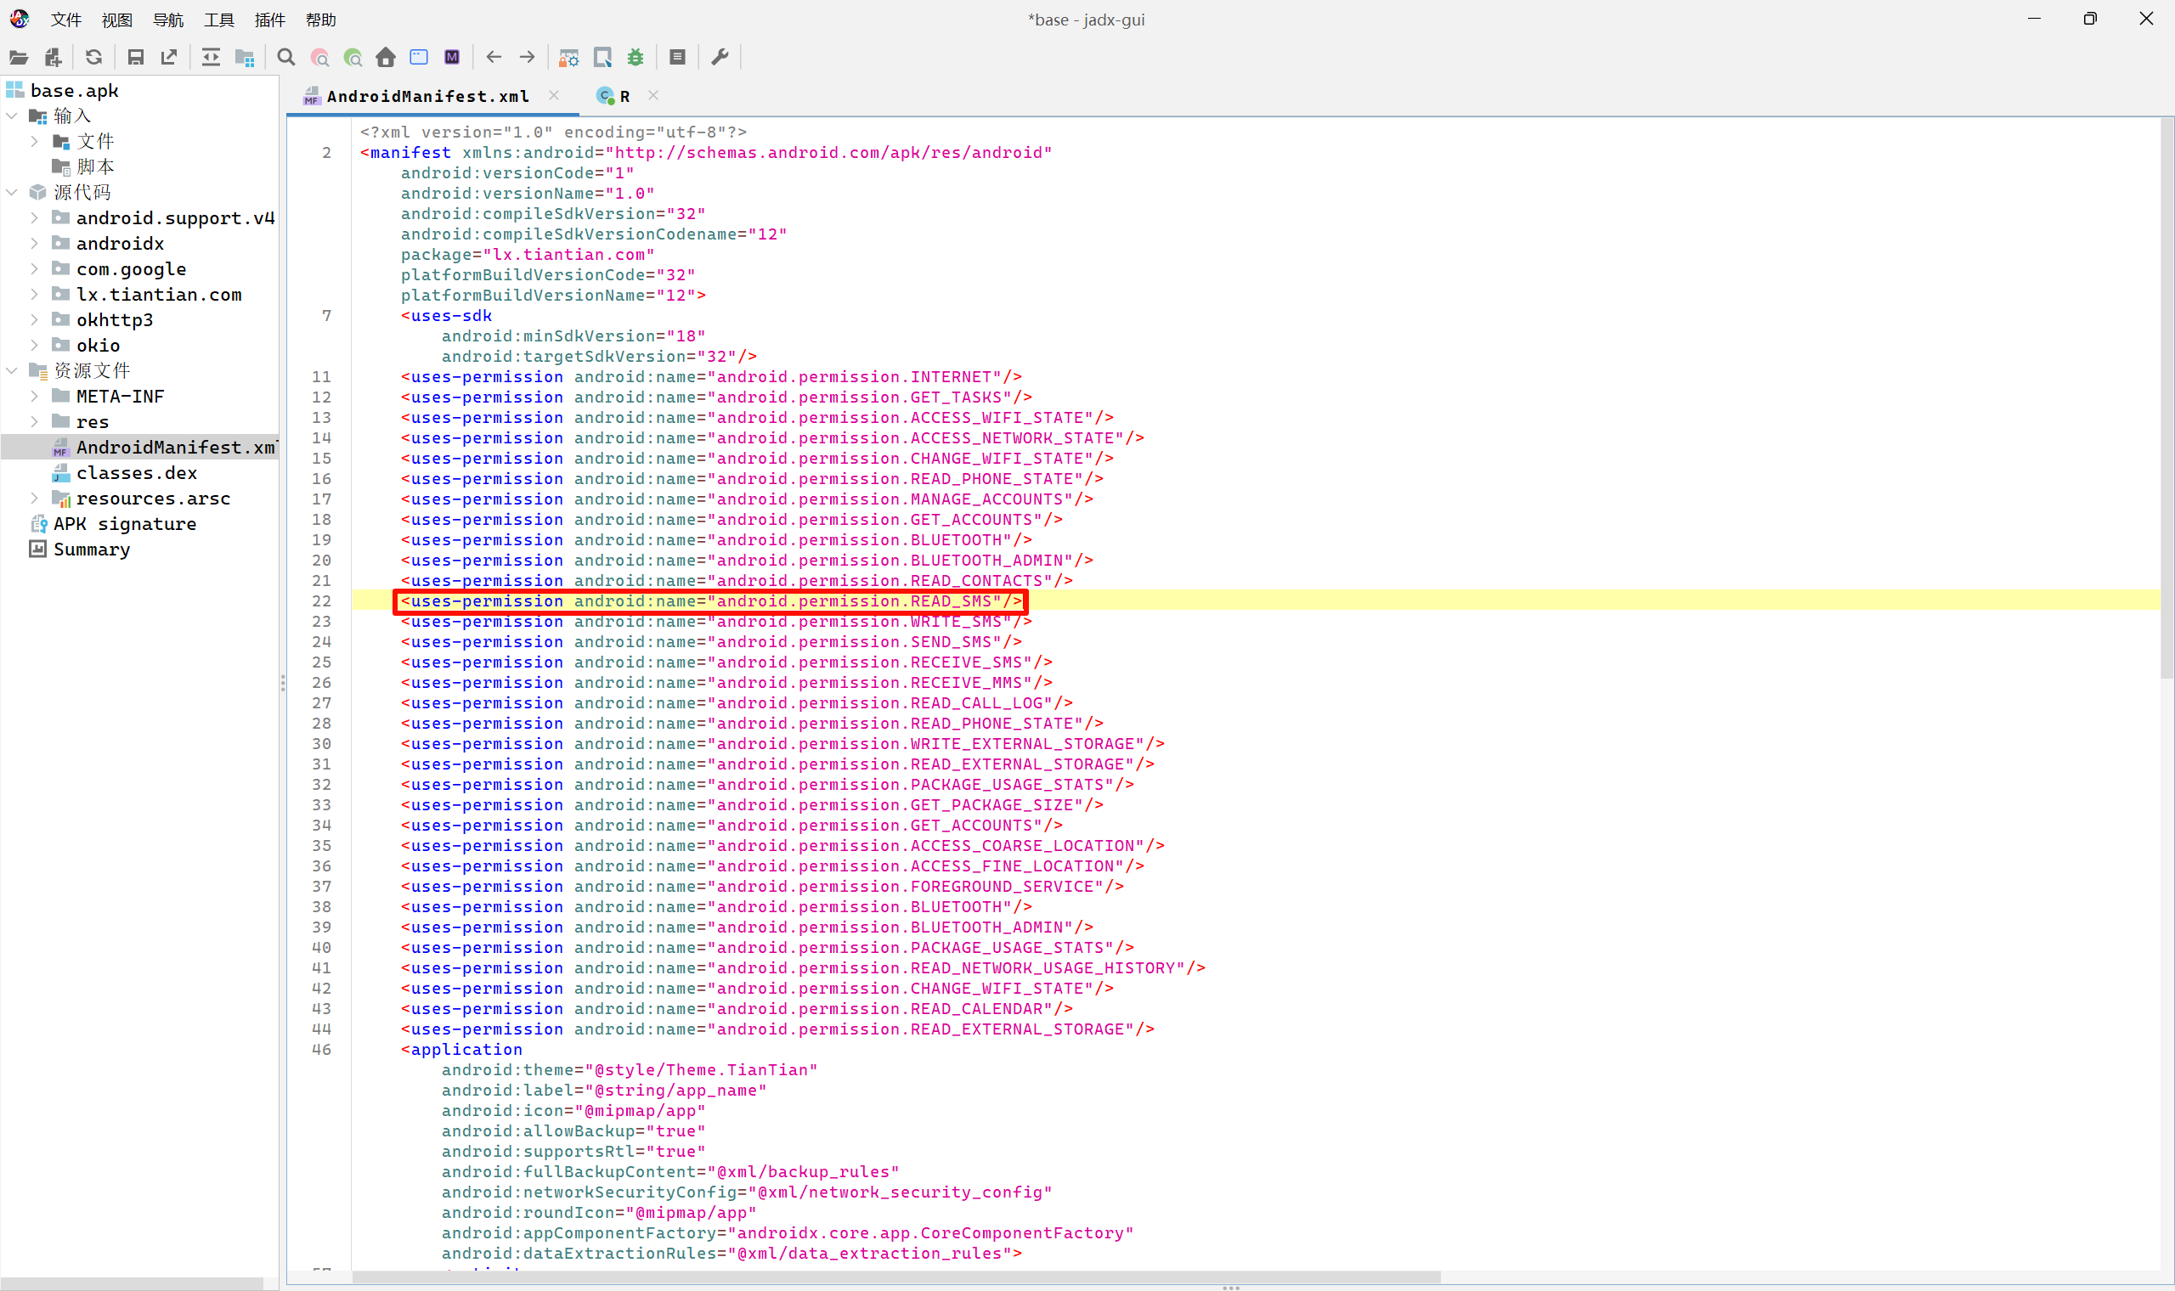Click the READ_CALENDAR permission line
The width and height of the screenshot is (2175, 1291).
click(736, 1009)
